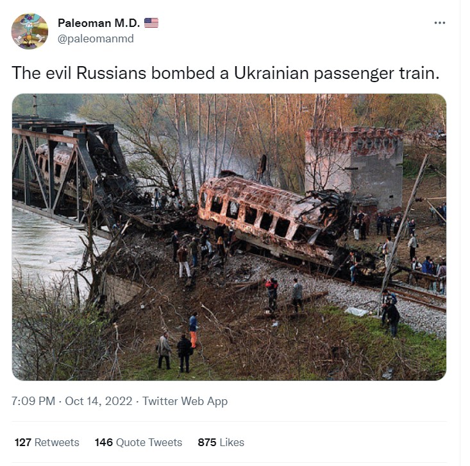Viewport: 470px width, 466px height.
Task: Click the word Russians in tweet
Action: (x=111, y=73)
